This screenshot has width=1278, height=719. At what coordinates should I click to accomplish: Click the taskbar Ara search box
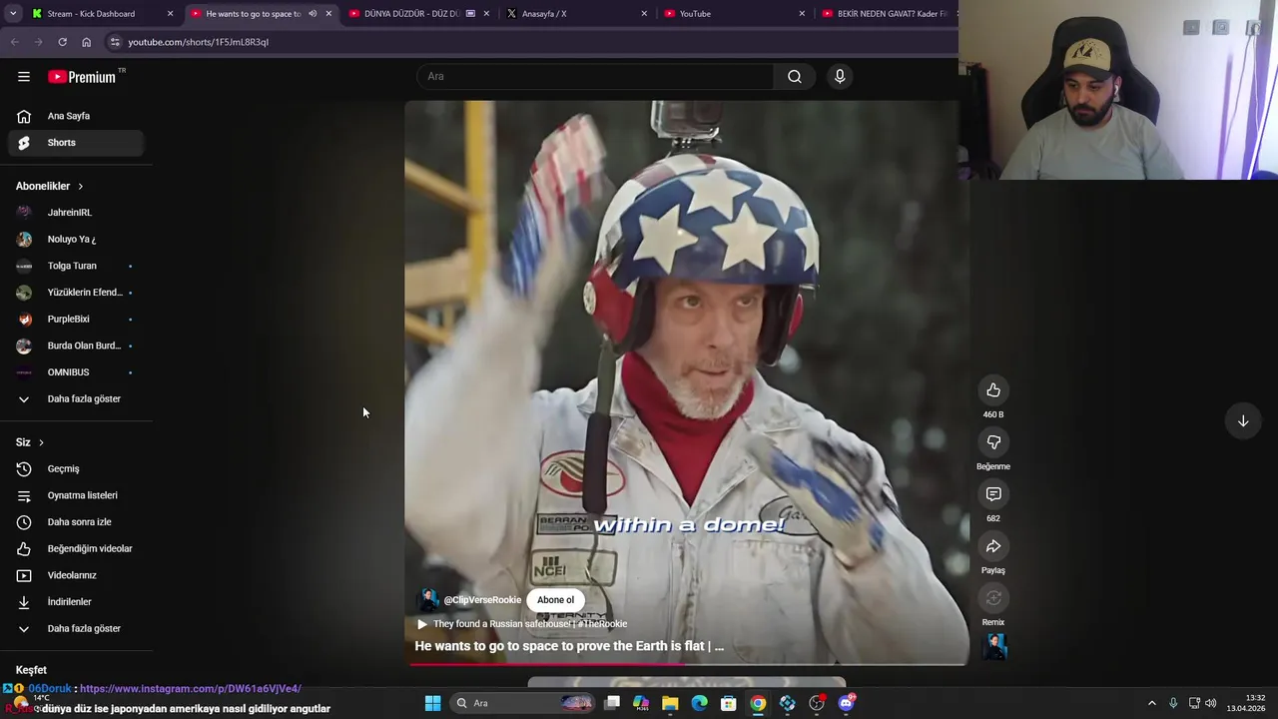click(x=523, y=703)
